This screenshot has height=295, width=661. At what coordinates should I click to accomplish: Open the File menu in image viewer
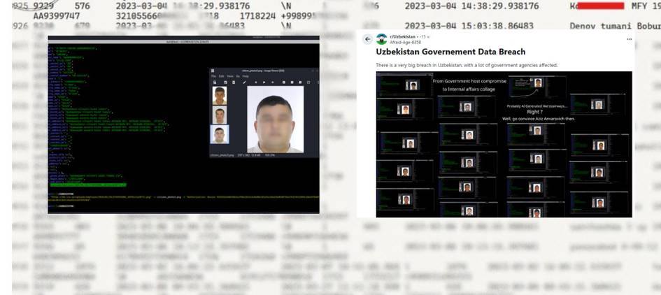coord(215,75)
